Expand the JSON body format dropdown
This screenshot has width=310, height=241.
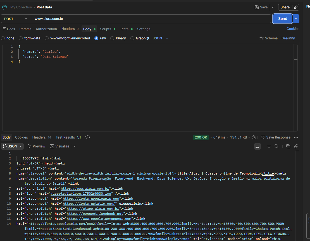pos(161,38)
